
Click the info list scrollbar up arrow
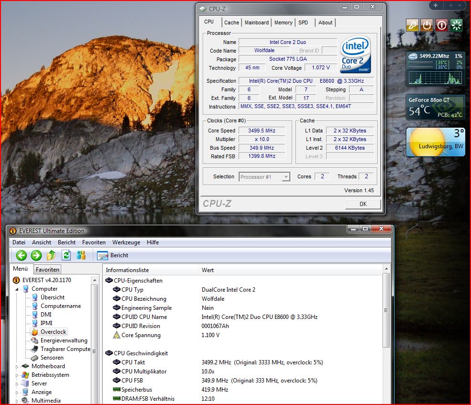coord(386,269)
